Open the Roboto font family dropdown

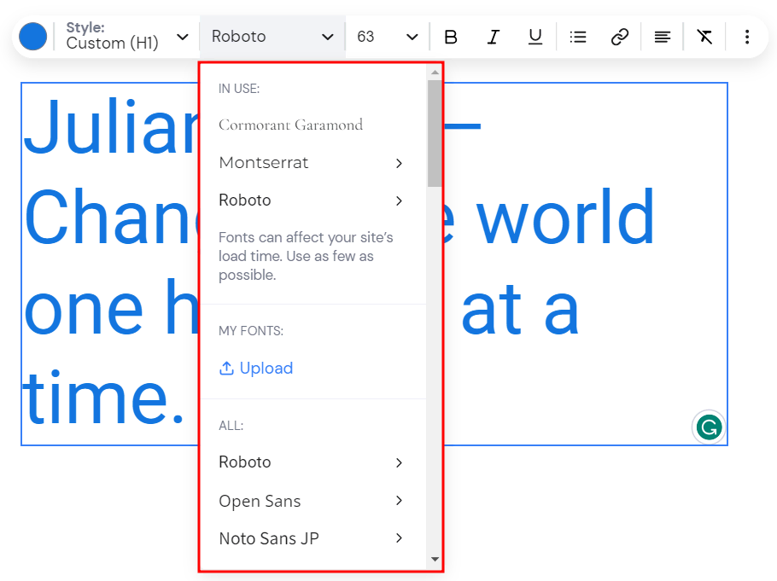click(272, 37)
